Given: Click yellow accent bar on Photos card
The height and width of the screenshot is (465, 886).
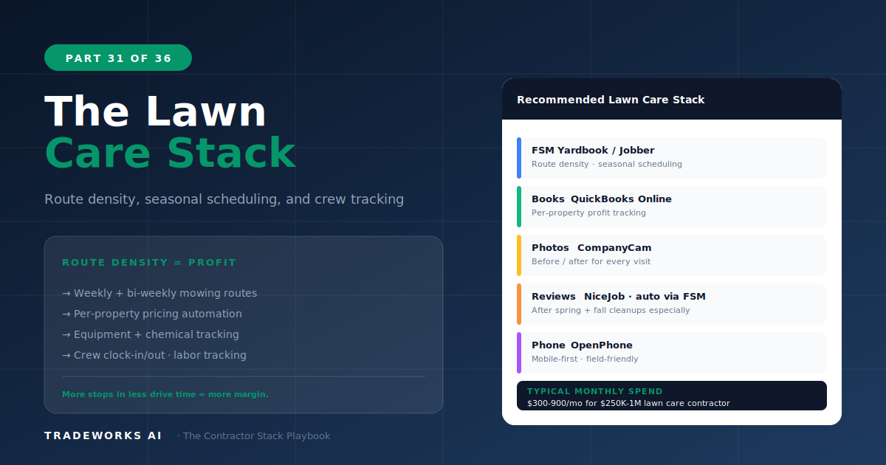Looking at the screenshot, I should pos(519,255).
